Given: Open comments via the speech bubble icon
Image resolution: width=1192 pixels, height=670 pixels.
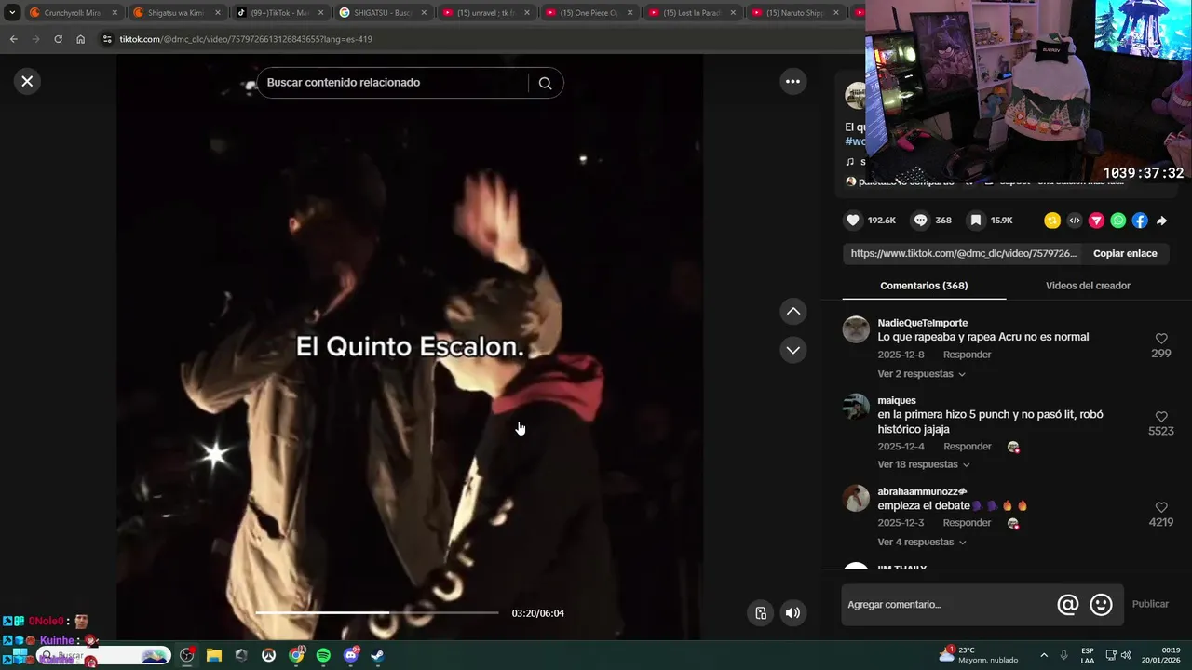Looking at the screenshot, I should point(920,221).
